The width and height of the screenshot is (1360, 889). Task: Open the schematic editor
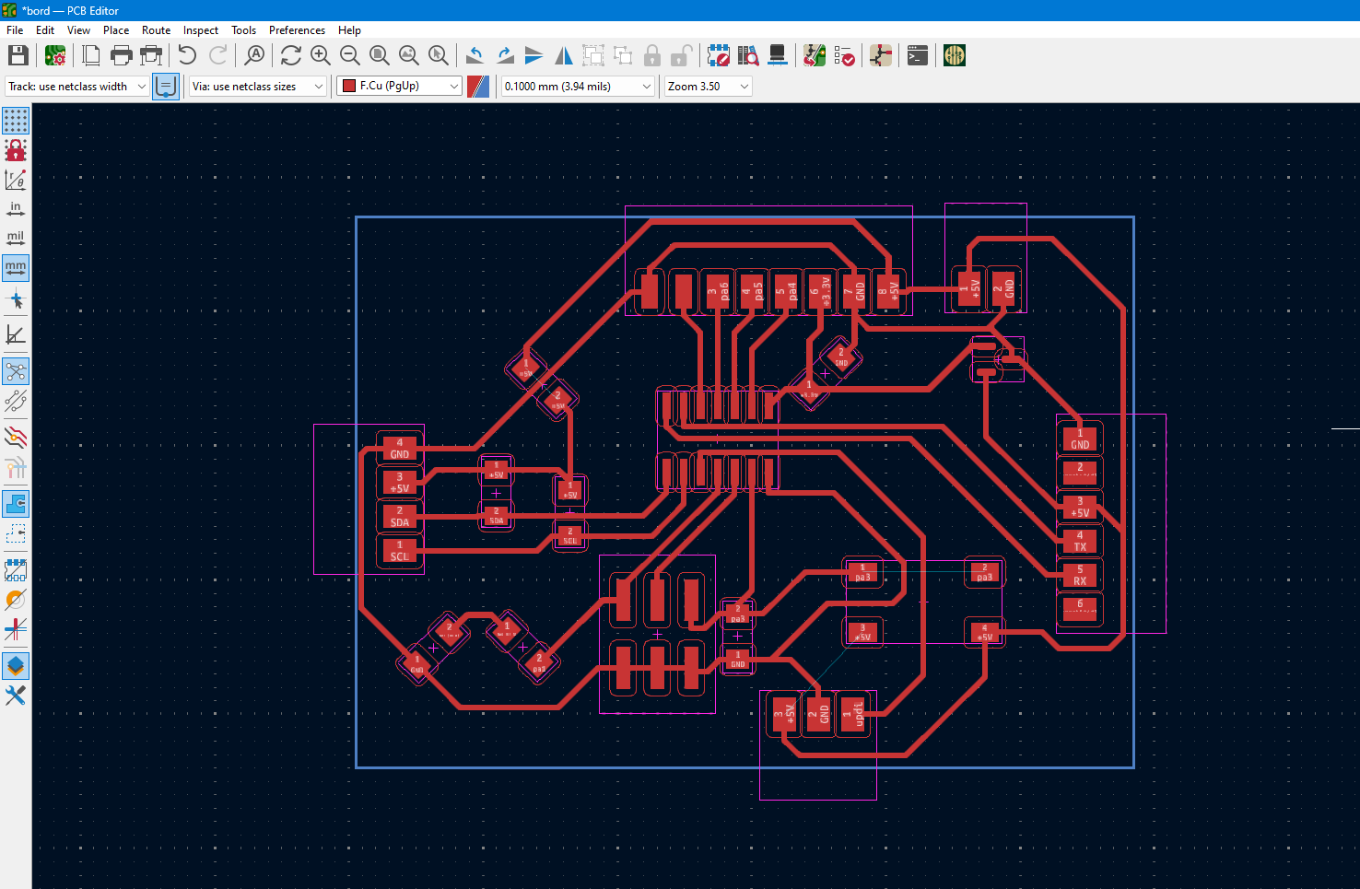pos(881,56)
